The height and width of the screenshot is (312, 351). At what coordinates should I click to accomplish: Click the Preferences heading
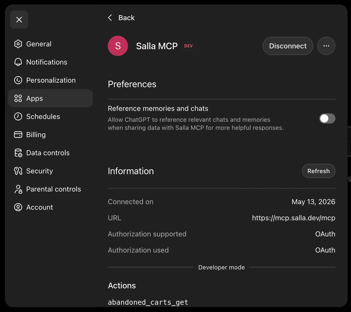click(x=132, y=84)
